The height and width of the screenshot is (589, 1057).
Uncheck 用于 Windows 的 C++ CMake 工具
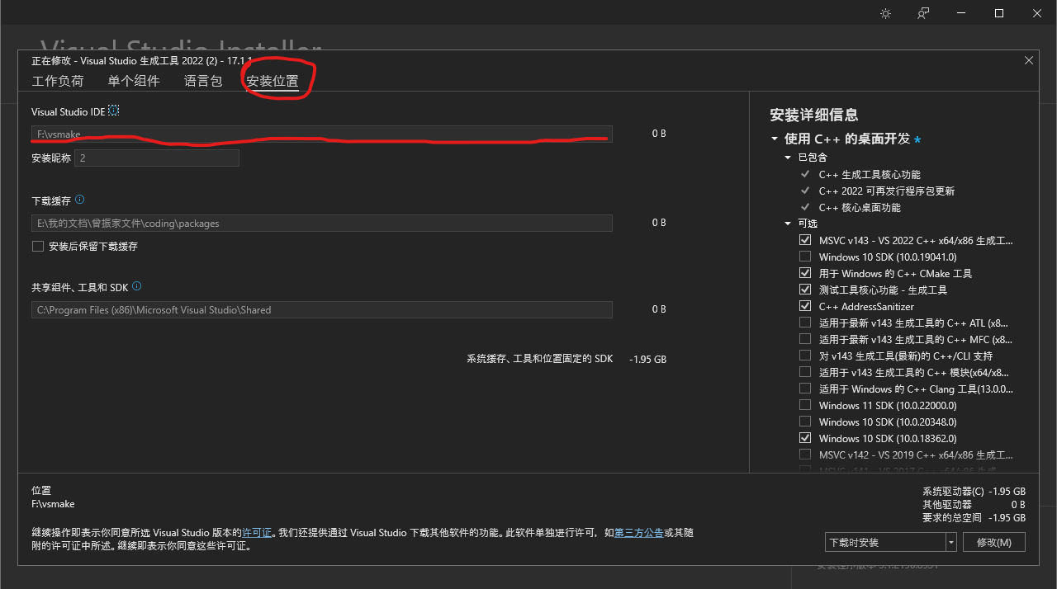805,273
